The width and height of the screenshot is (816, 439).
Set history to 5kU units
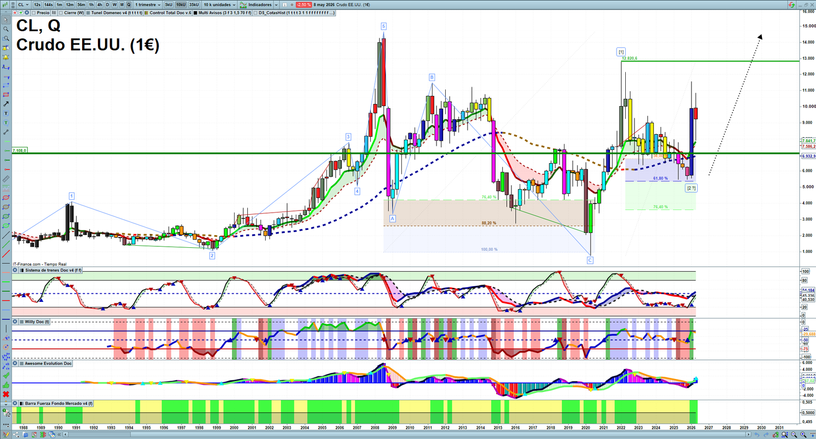pyautogui.click(x=168, y=5)
